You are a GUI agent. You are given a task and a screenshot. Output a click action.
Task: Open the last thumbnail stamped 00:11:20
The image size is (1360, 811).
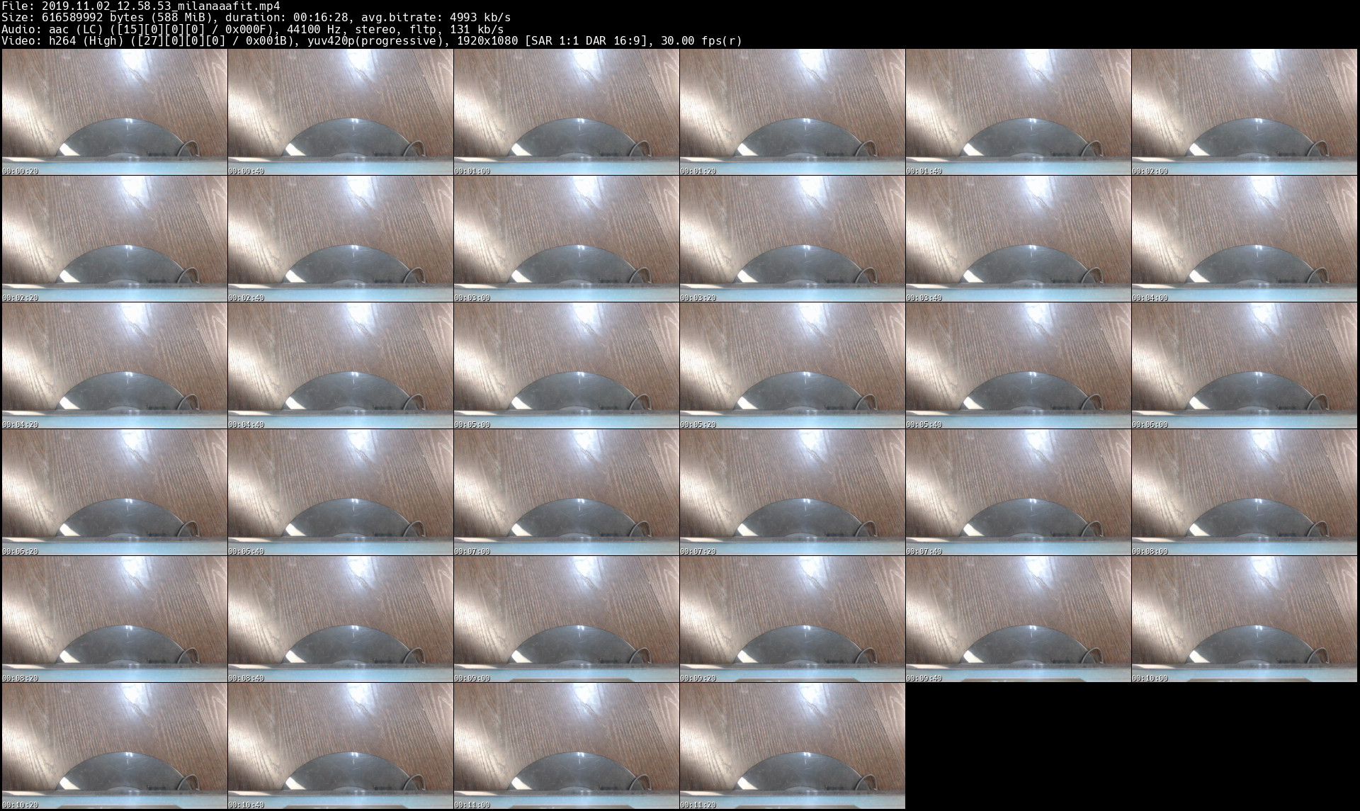point(792,746)
